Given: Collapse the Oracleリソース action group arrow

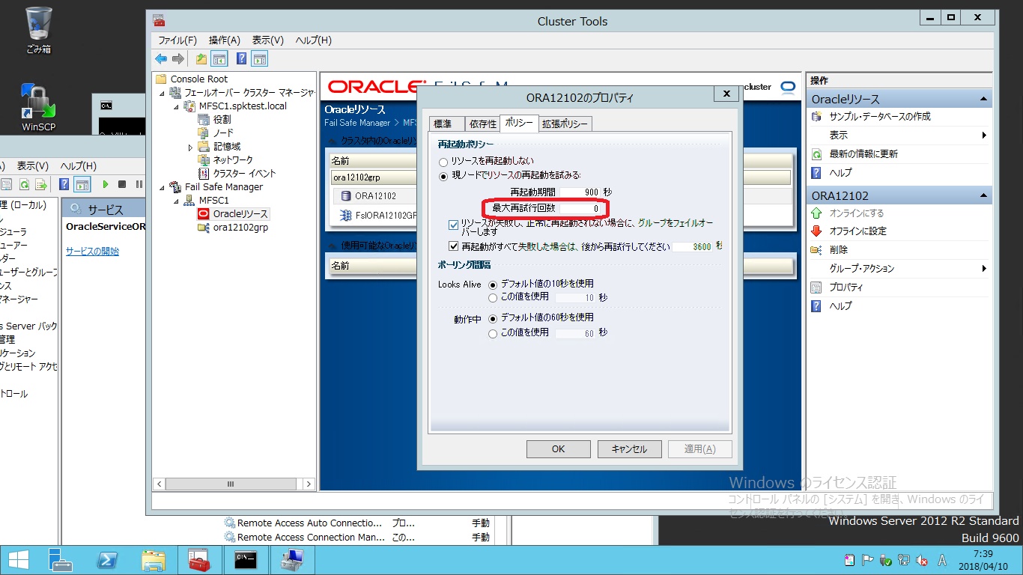Looking at the screenshot, I should pos(983,98).
